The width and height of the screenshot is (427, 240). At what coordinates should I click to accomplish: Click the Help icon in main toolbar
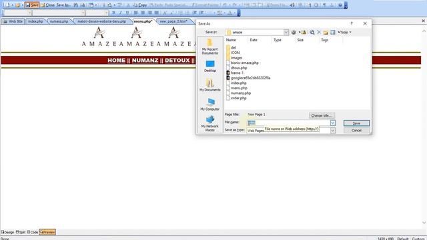(x=340, y=5)
